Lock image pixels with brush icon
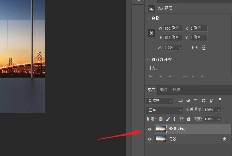Viewport: 232px width, 156px height. pyautogui.click(x=168, y=119)
